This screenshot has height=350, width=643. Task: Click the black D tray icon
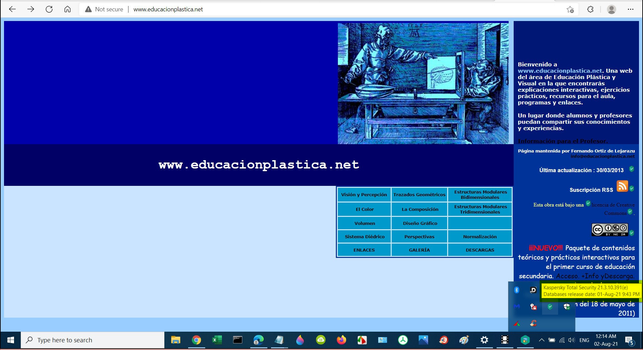coord(533,290)
